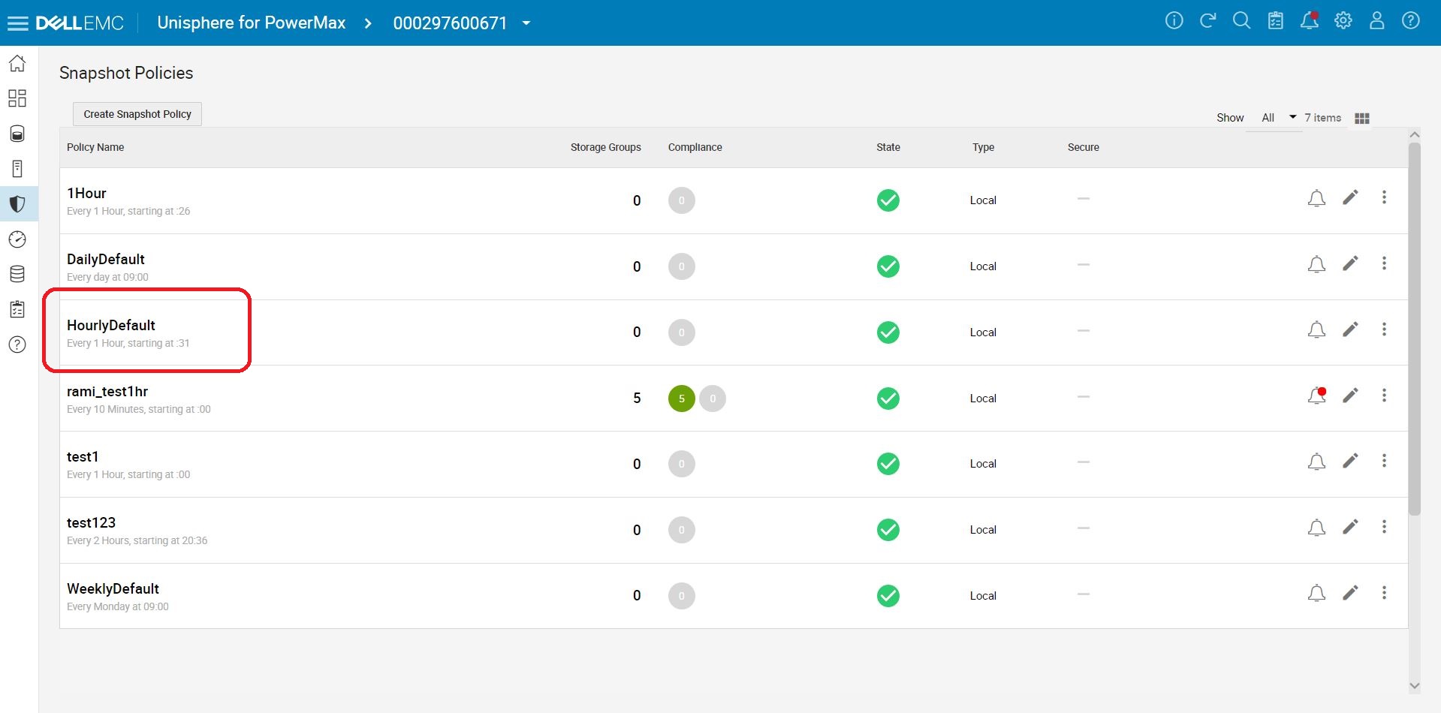
Task: Click the refresh icon in header
Action: (x=1207, y=21)
